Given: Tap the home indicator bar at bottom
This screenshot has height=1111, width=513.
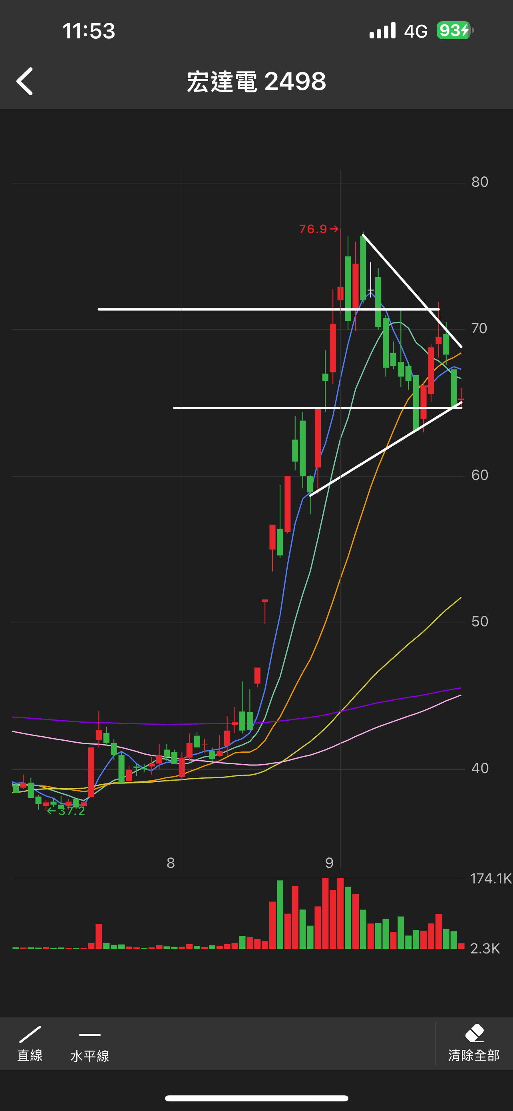Looking at the screenshot, I should tap(257, 1098).
